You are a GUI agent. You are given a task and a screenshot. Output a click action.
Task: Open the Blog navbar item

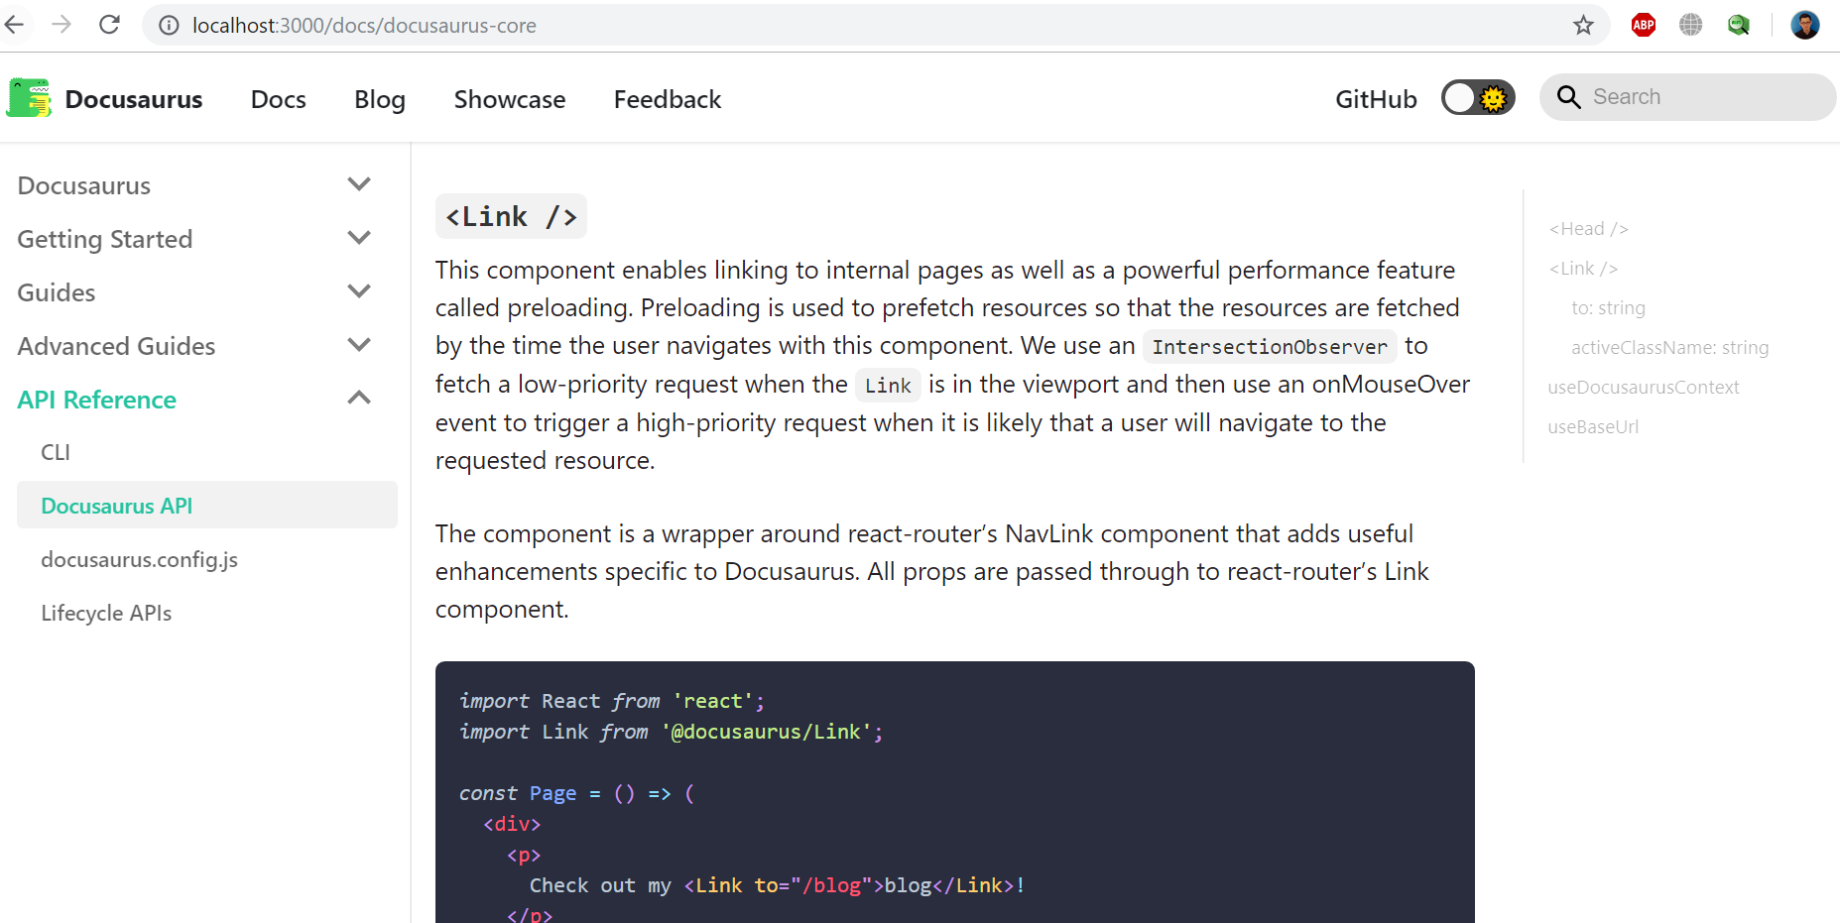[x=380, y=100]
